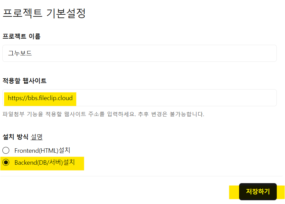Click the yellow highlight left of 저장하기
The width and height of the screenshot is (285, 204).
click(234, 192)
